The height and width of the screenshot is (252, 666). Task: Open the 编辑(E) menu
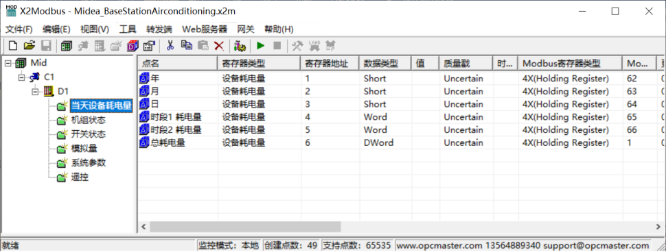click(56, 29)
